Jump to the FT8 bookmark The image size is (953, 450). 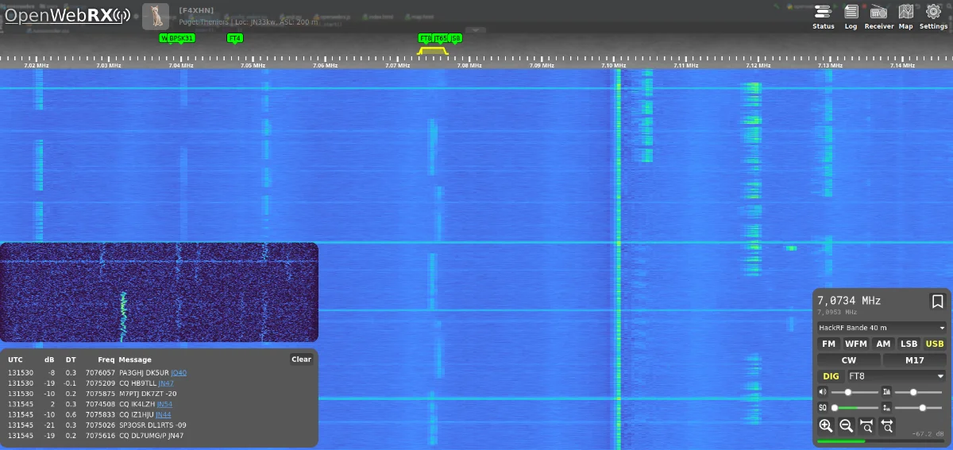pos(425,37)
